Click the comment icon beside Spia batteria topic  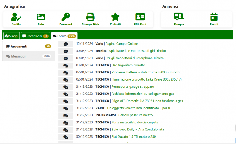[x=66, y=51]
